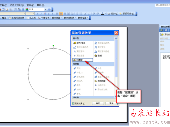Screen dimensions: 170x127
Task: Click the color/grayscale toolbar icon
Action: pos(27,9)
